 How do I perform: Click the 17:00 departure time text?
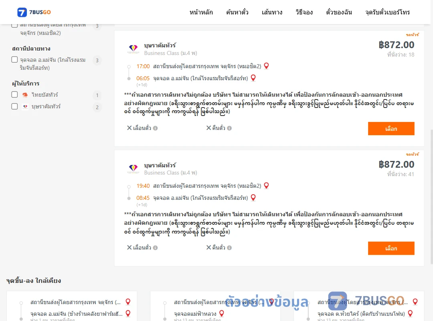pyautogui.click(x=143, y=66)
